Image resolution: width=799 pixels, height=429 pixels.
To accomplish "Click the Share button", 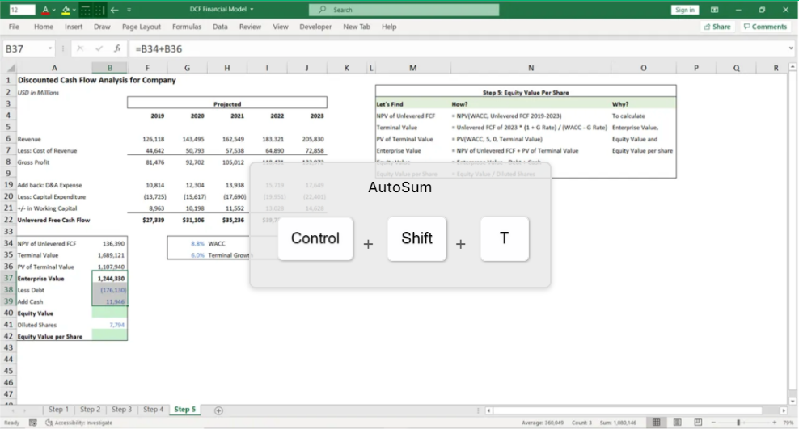I will (716, 27).
